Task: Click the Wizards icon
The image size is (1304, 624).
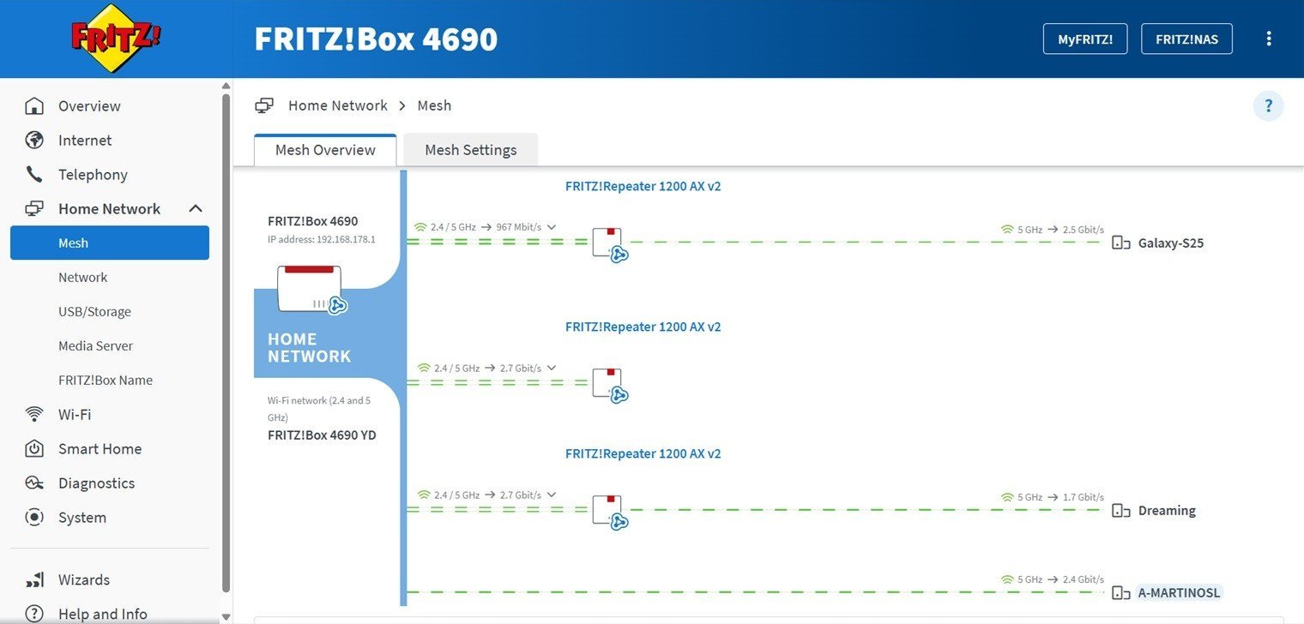Action: tap(34, 580)
